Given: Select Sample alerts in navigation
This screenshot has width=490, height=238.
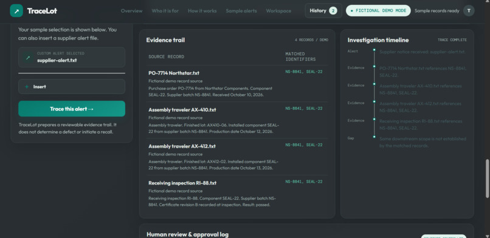Looking at the screenshot, I should pyautogui.click(x=241, y=11).
